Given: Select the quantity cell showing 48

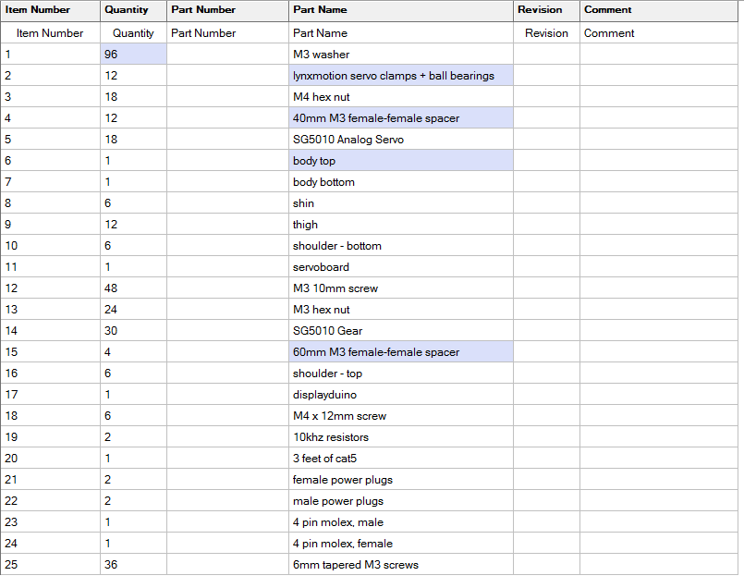Looking at the screenshot, I should (133, 288).
